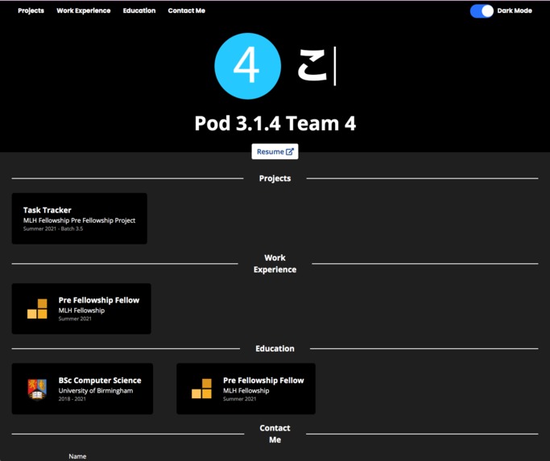The width and height of the screenshot is (550, 461).
Task: Open BSc Computer Science education title
Action: click(x=100, y=381)
